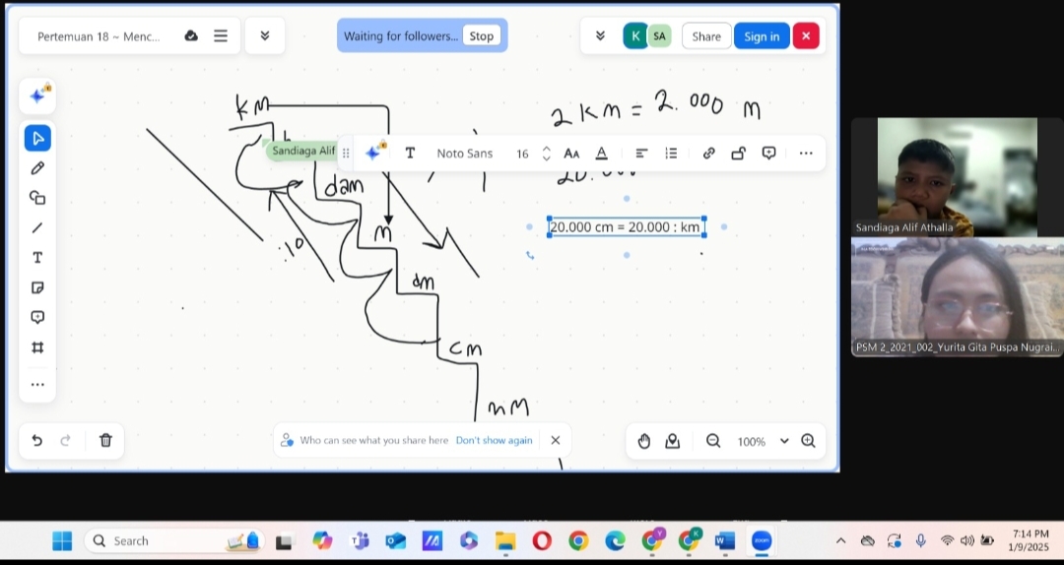This screenshot has width=1064, height=565.
Task: Select the Text tool in left toolbar
Action: (37, 258)
